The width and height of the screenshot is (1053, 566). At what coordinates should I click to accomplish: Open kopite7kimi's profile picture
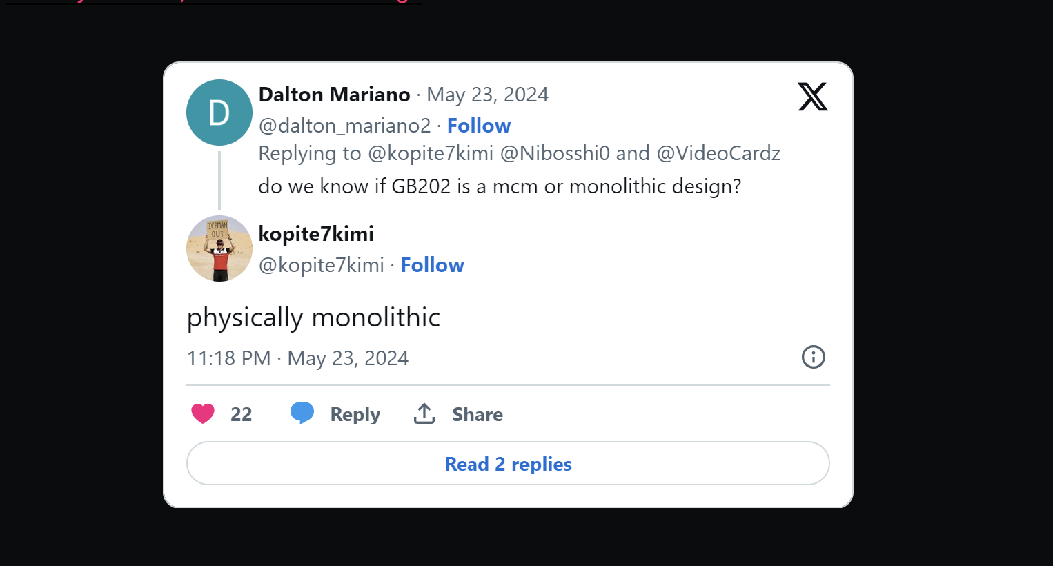click(219, 248)
